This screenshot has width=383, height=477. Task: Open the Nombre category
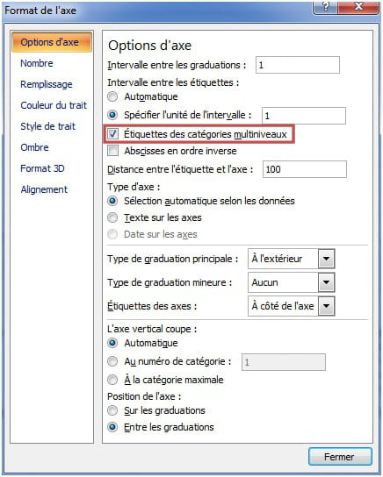tap(37, 63)
